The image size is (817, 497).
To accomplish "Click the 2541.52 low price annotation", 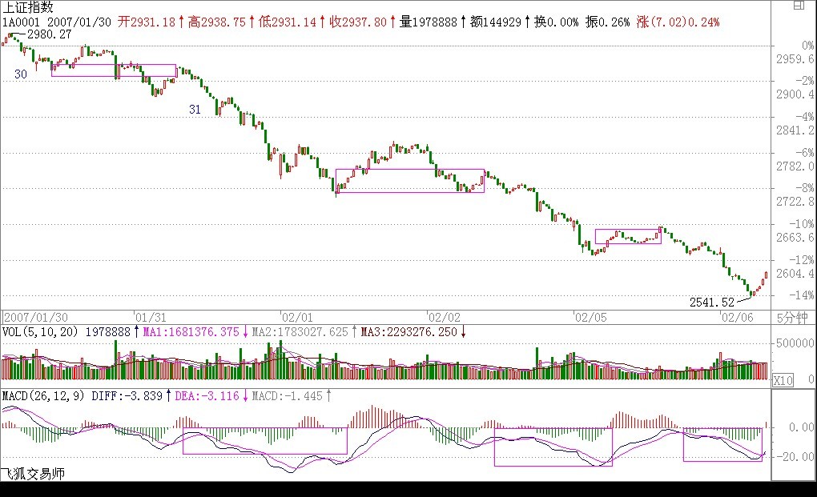I will pos(711,303).
